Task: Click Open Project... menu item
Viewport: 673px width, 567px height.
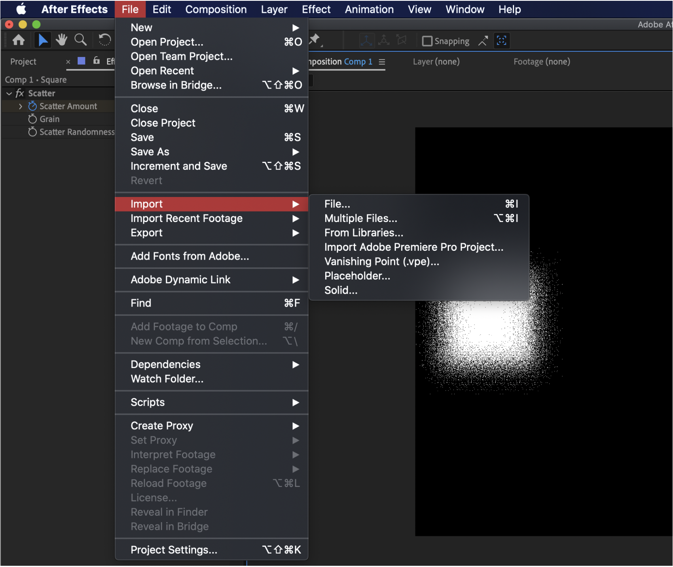Action: coord(212,42)
